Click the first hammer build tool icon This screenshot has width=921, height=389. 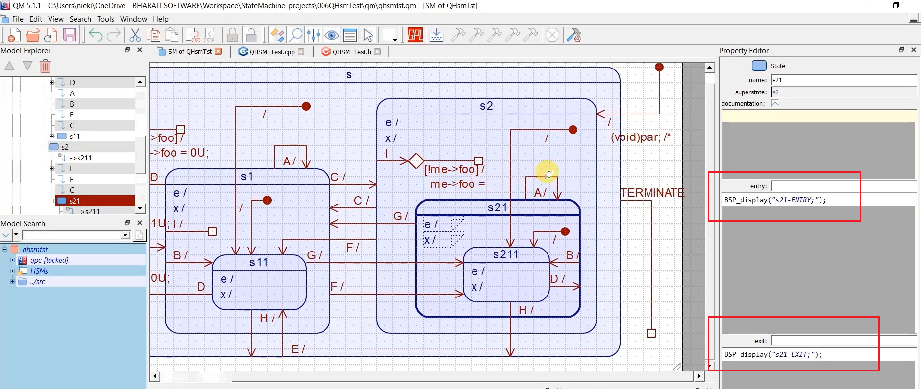[x=458, y=35]
